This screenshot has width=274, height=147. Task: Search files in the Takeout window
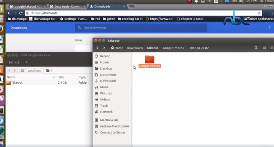tap(256, 48)
